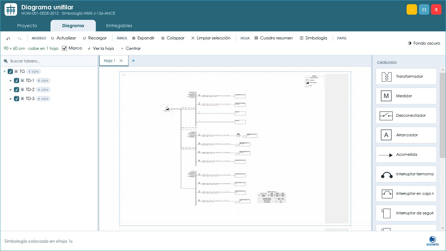Screen dimensions: 446x251
Task: Toggle the Fondo oscuro dark background
Action: tap(424, 43)
